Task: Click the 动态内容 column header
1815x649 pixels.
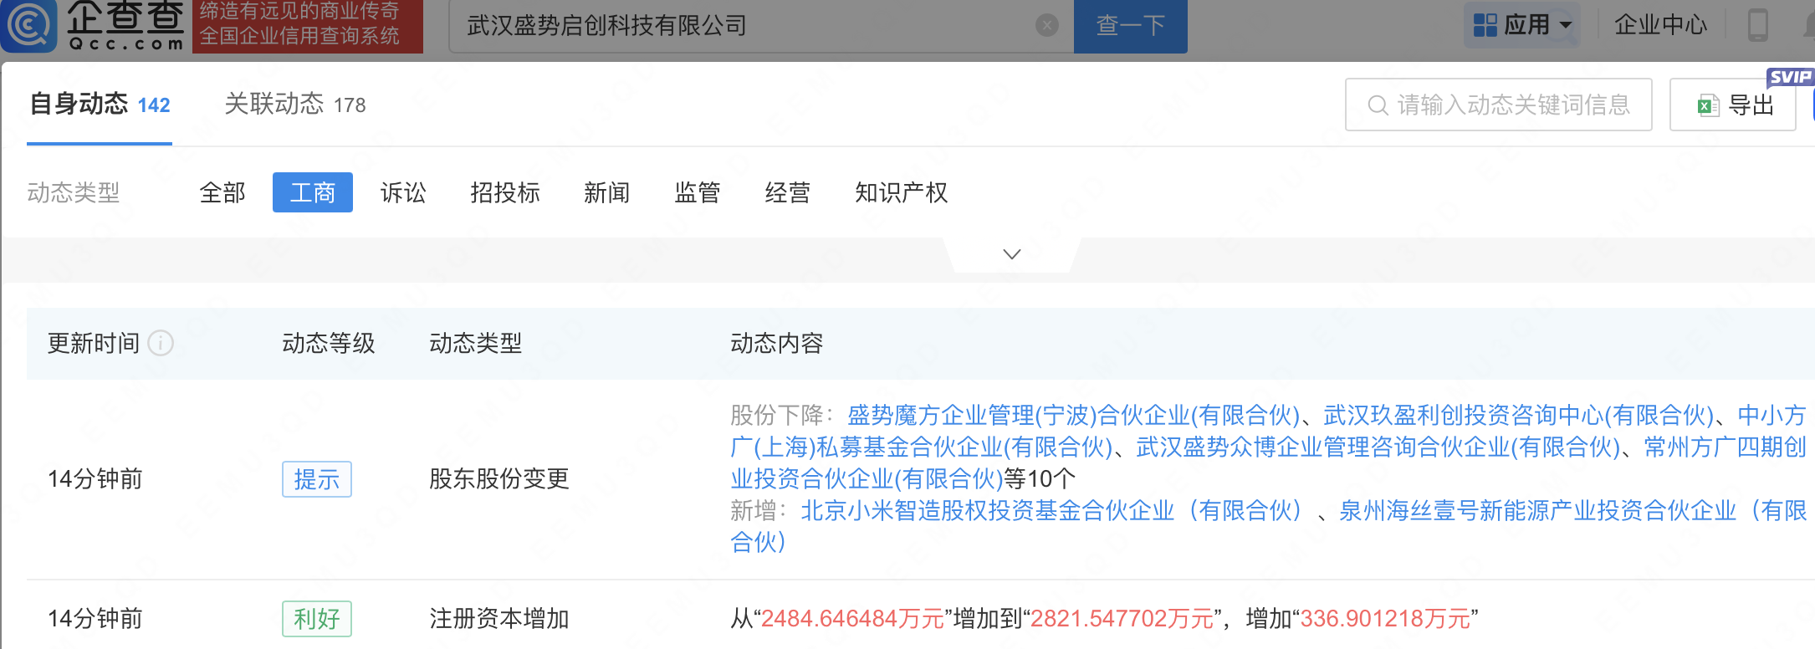Action: pyautogui.click(x=777, y=343)
